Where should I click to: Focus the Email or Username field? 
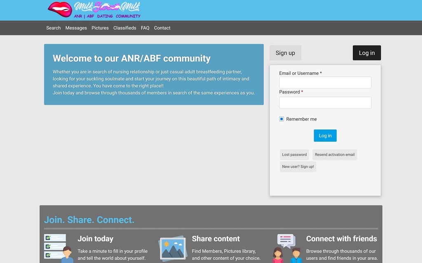pyautogui.click(x=325, y=83)
